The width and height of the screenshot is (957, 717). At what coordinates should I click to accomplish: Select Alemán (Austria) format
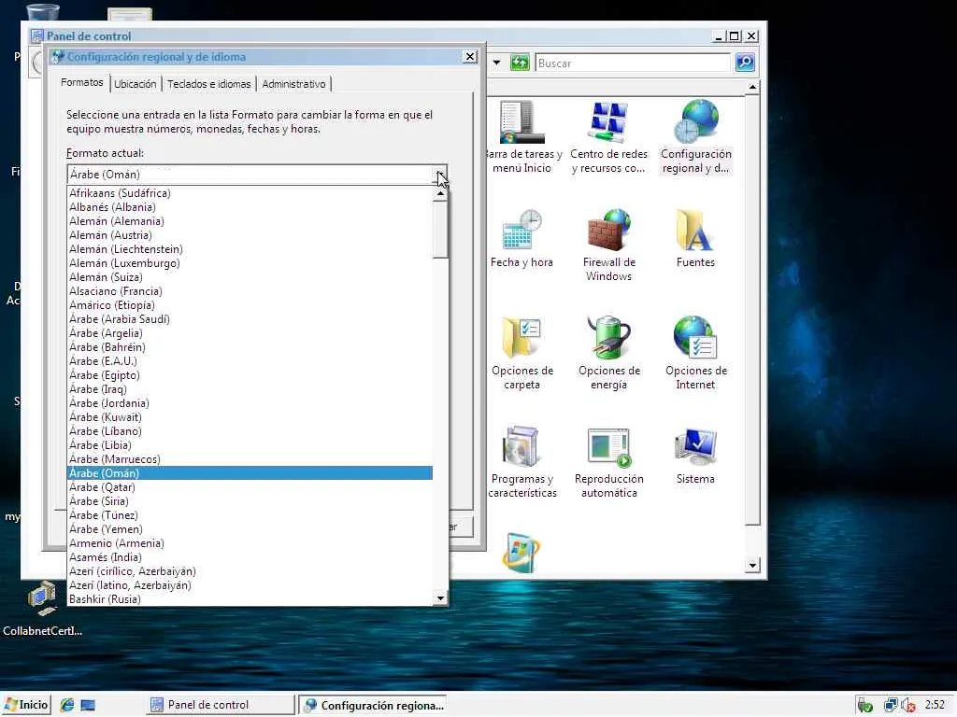point(250,235)
